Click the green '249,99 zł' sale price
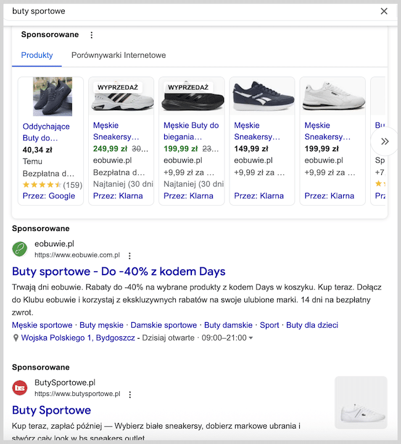Screen dimensions: 401x444 point(110,148)
